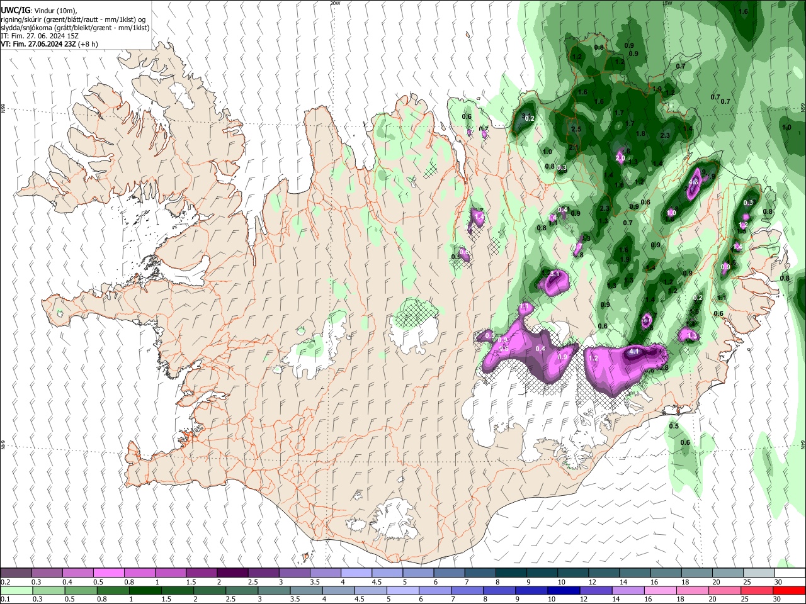Click snow legend swatch between 12 and 14
The image size is (806, 604).
click(603, 573)
